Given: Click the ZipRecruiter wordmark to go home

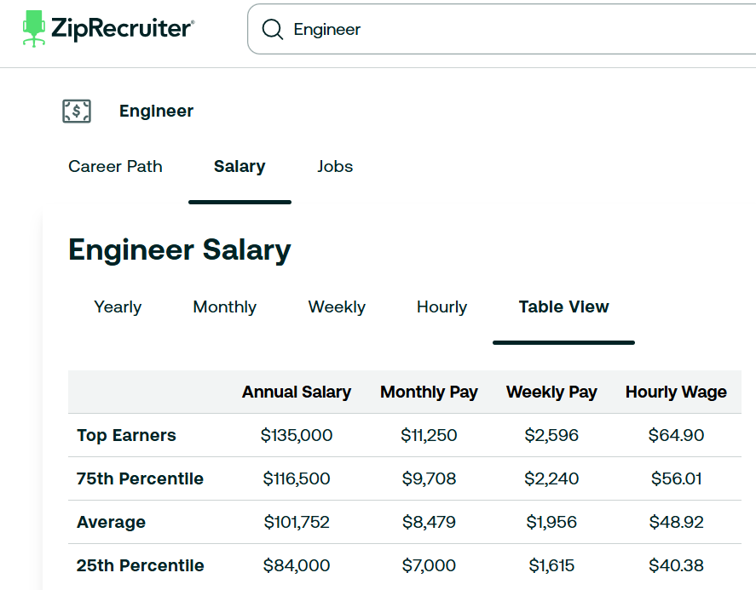Looking at the screenshot, I should [122, 27].
